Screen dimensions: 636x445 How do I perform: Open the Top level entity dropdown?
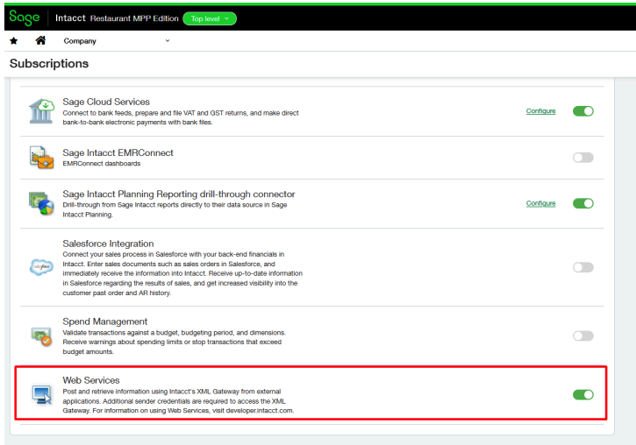tap(210, 18)
